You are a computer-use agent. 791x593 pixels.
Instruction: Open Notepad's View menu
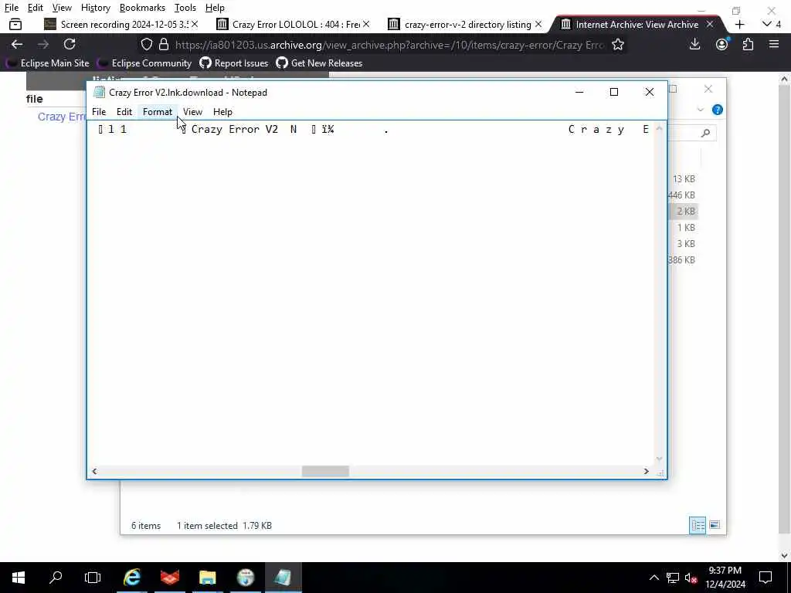tap(192, 111)
